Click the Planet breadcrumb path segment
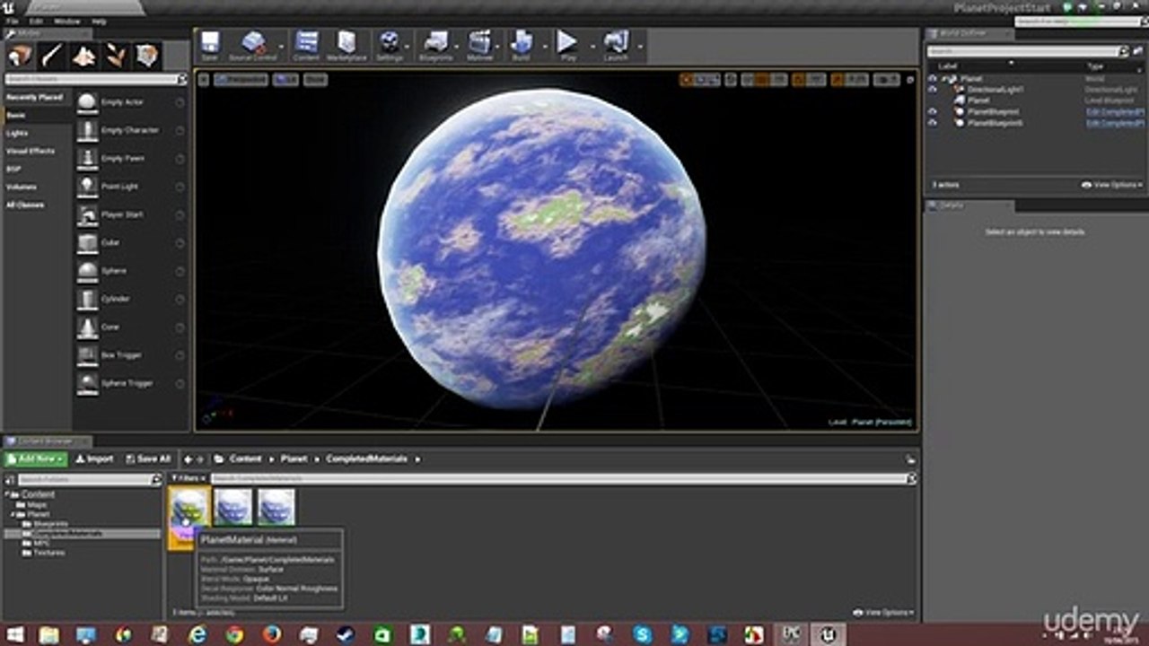This screenshot has height=646, width=1149. (294, 458)
